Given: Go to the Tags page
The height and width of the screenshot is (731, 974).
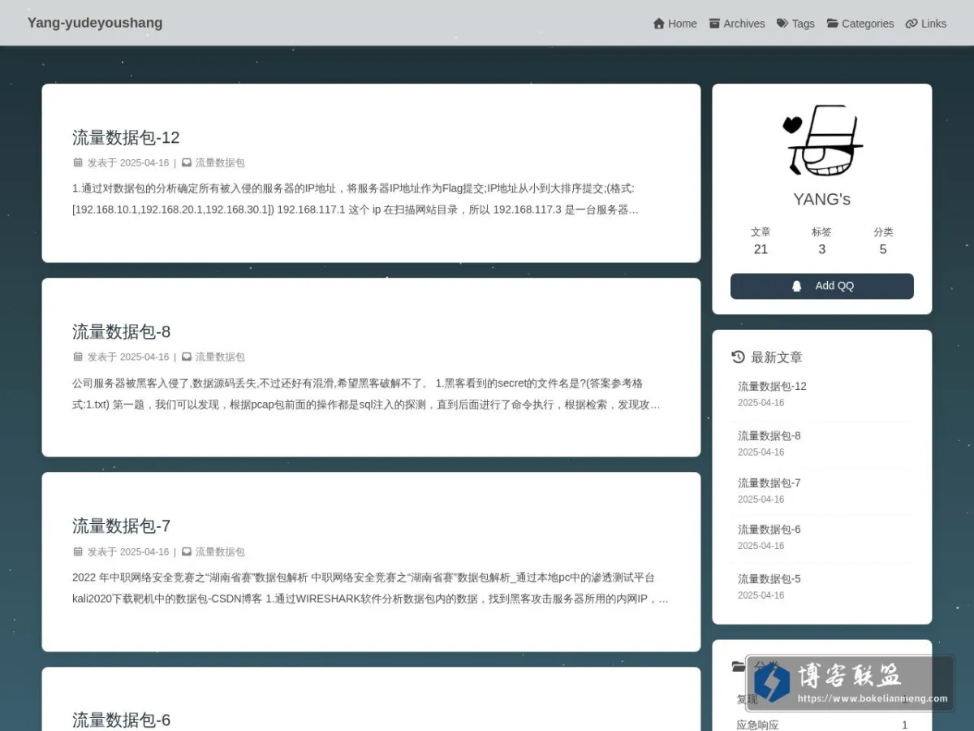Looking at the screenshot, I should coord(795,24).
